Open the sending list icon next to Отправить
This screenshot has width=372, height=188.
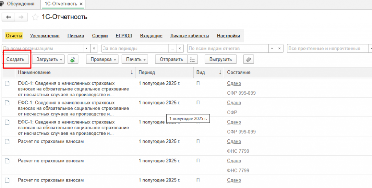[x=193, y=59]
